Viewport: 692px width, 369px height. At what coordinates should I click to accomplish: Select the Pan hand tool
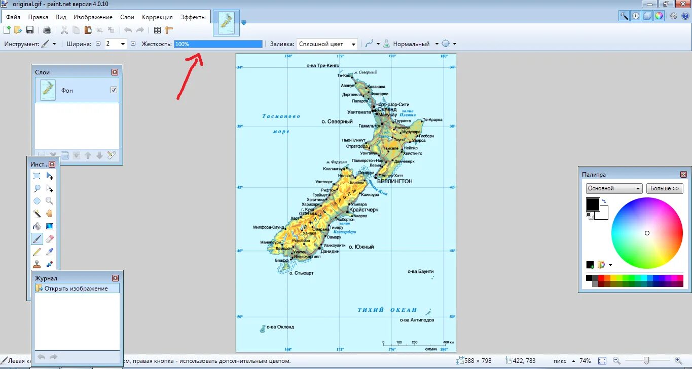tap(50, 214)
